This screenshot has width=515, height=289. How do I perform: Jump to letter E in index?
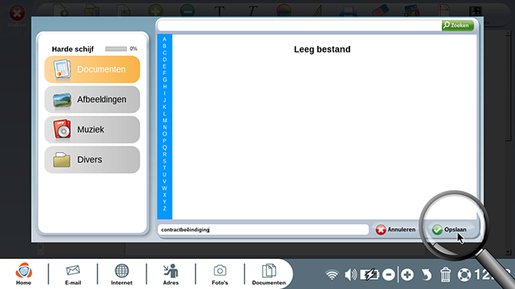tap(165, 67)
